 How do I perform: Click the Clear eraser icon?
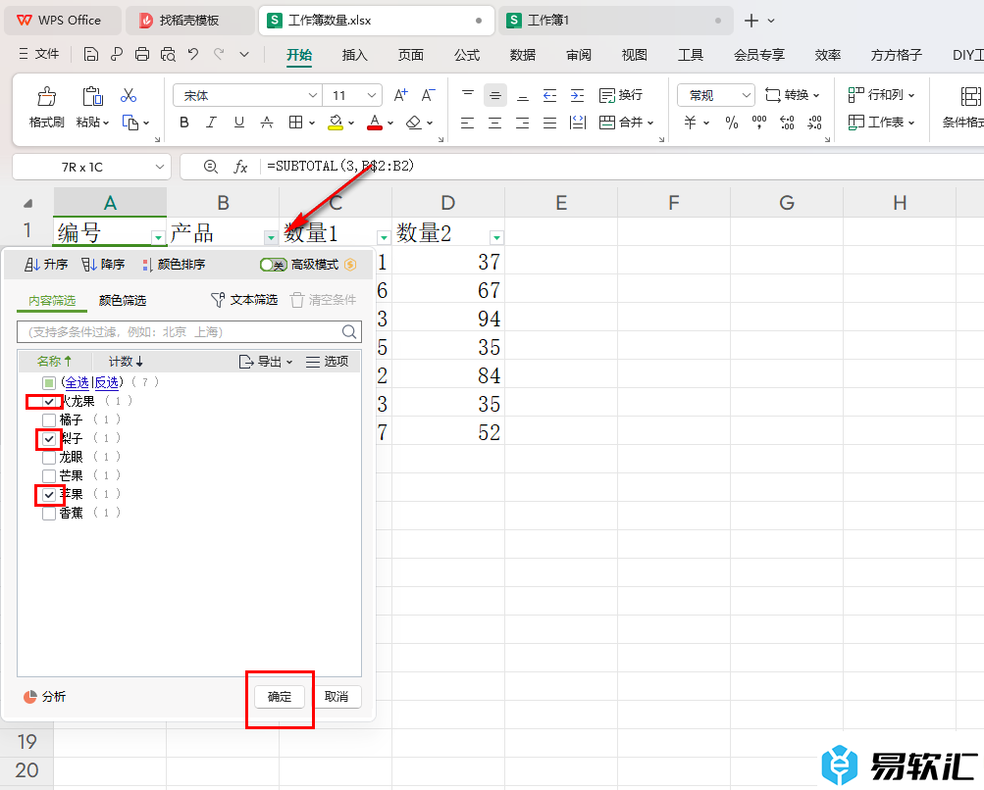pos(414,123)
